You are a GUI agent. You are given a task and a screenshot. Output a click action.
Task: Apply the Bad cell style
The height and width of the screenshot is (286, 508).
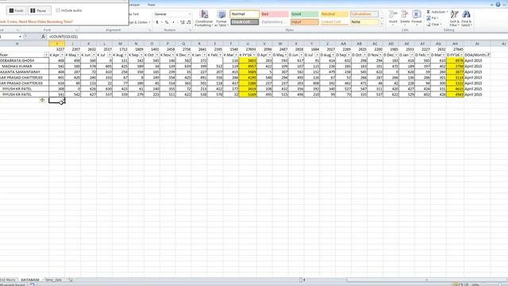point(275,14)
